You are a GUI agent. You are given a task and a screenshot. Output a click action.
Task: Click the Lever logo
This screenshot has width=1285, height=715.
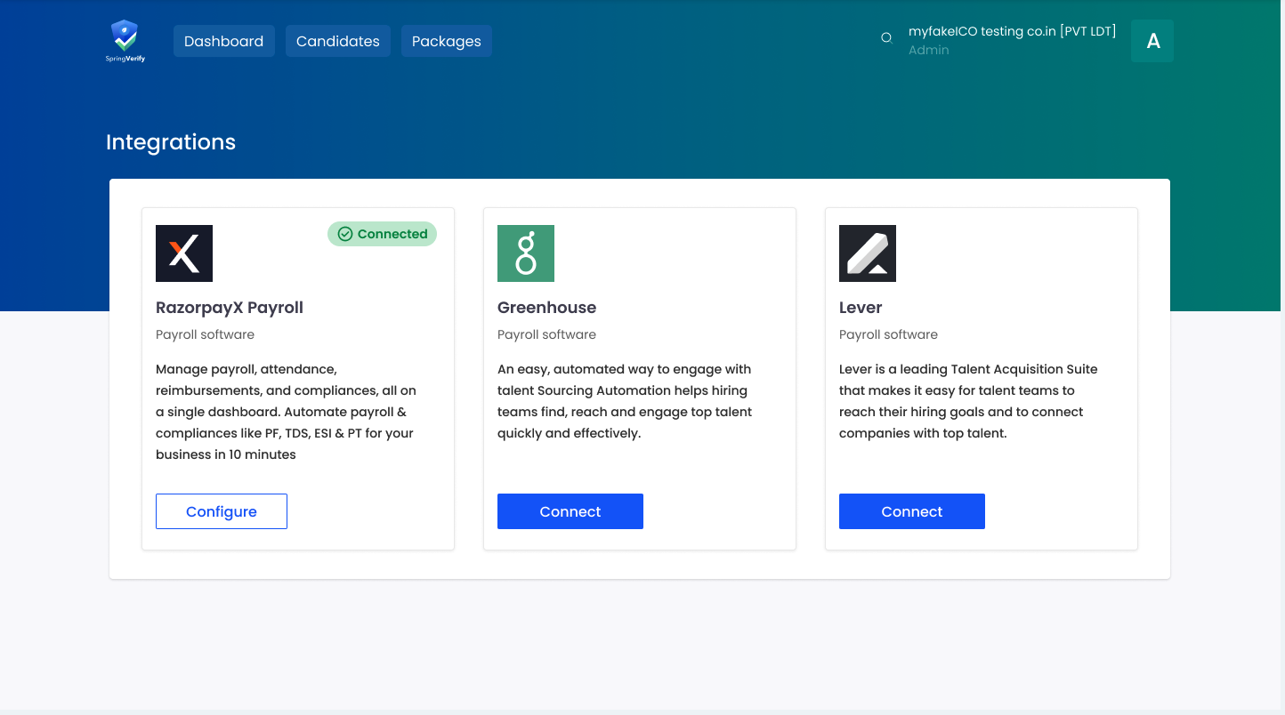click(868, 253)
